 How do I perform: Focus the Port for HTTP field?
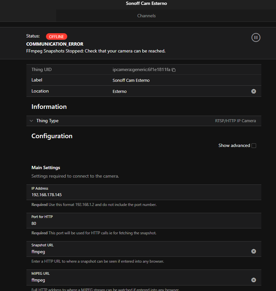pos(144,224)
